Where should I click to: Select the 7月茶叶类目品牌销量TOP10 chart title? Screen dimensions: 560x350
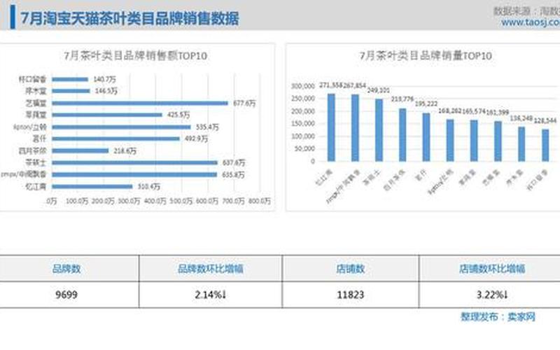point(426,56)
